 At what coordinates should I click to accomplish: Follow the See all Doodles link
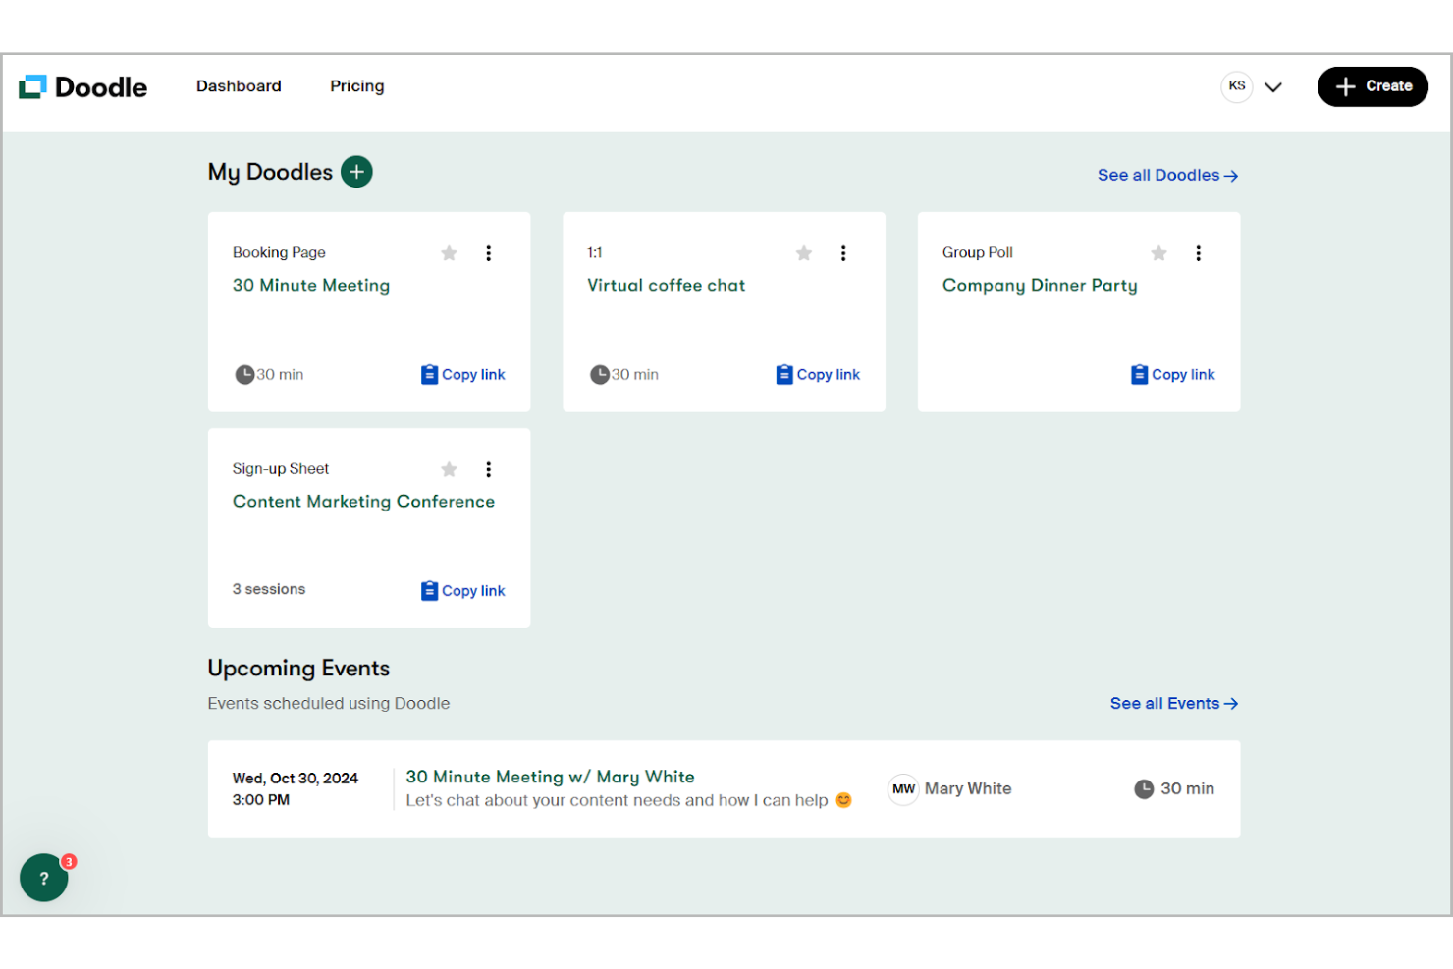pyautogui.click(x=1168, y=175)
